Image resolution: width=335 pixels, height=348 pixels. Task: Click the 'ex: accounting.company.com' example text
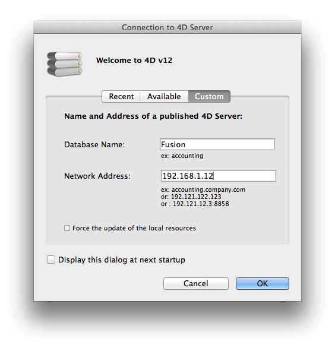tap(203, 190)
